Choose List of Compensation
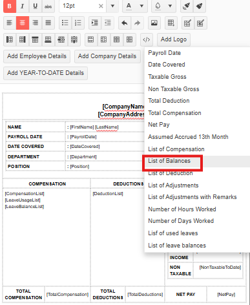 pyautogui.click(x=176, y=149)
